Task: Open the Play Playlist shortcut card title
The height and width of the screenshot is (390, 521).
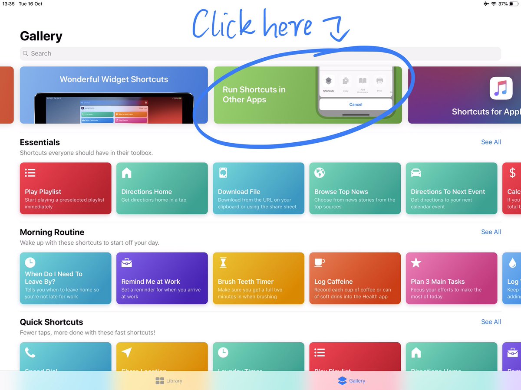Action: pos(43,192)
